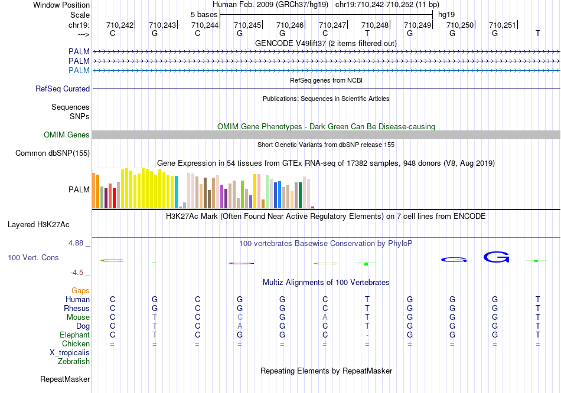Click the 100 vertebrates Basewise Conservation by PhyloP title

click(x=326, y=244)
